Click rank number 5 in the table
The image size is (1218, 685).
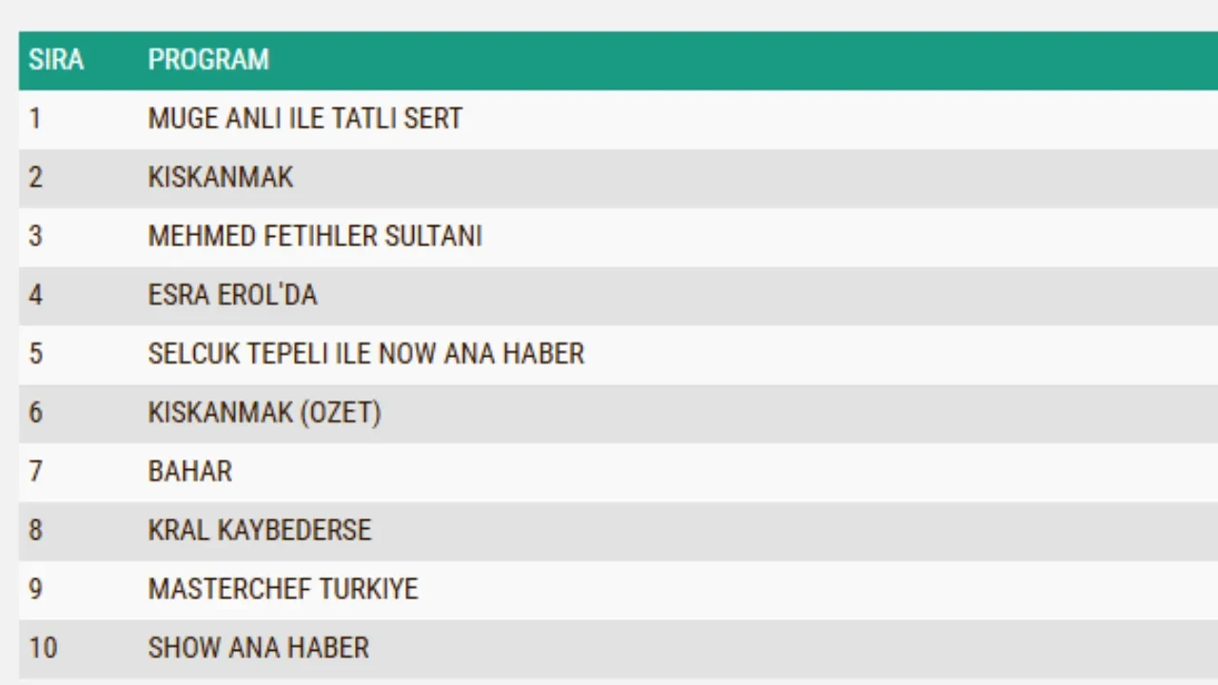point(35,354)
